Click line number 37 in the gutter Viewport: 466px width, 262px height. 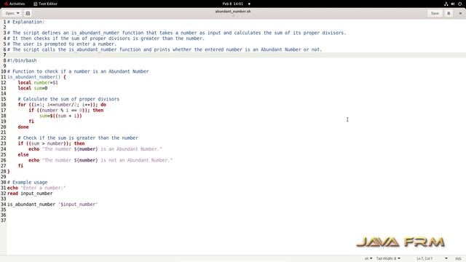click(3, 221)
